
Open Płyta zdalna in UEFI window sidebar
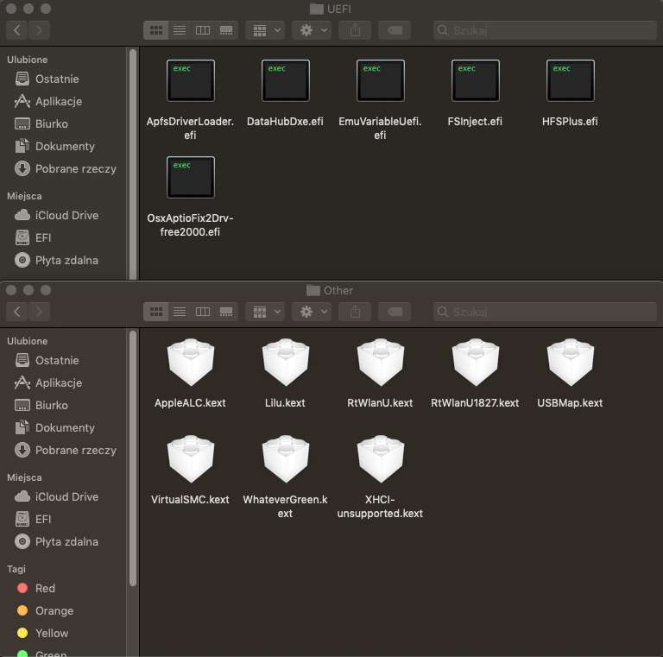tap(63, 261)
